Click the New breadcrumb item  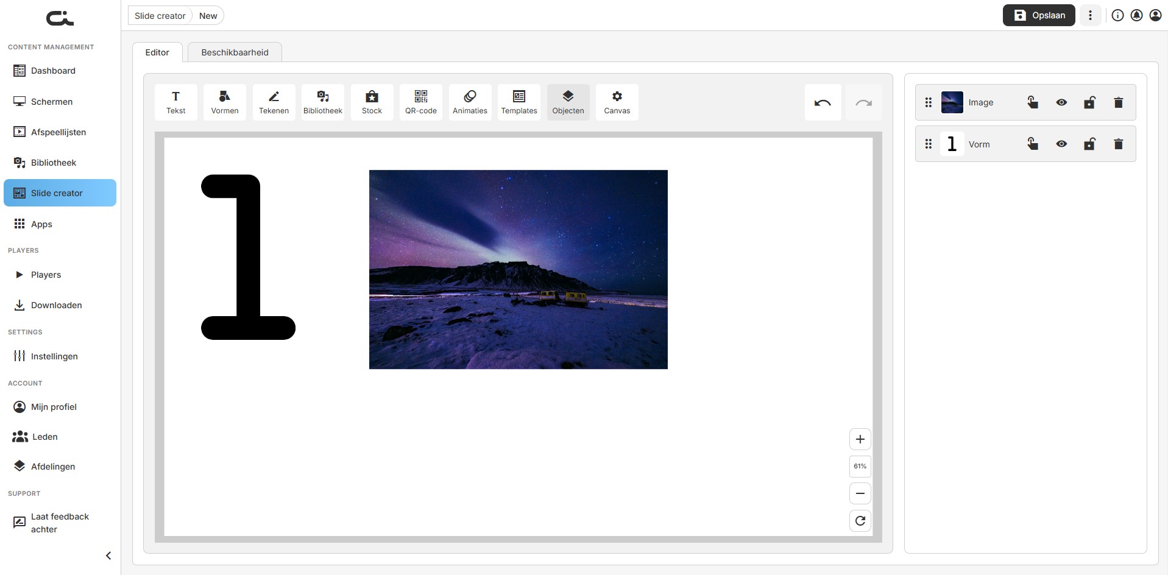pos(208,16)
